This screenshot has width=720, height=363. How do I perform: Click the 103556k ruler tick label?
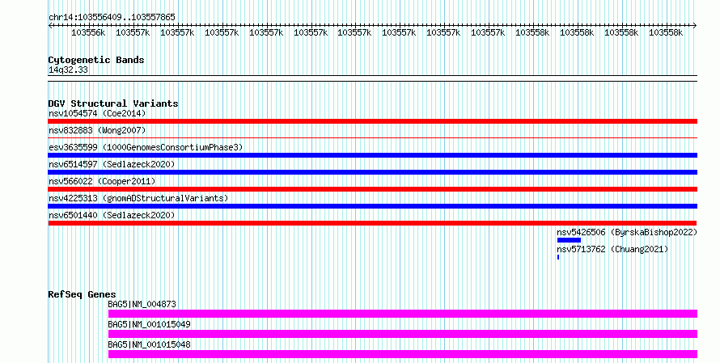click(x=88, y=32)
